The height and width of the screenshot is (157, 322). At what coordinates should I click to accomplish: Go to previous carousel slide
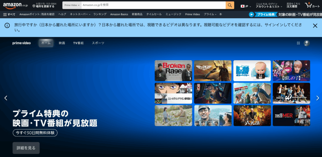[6, 98]
